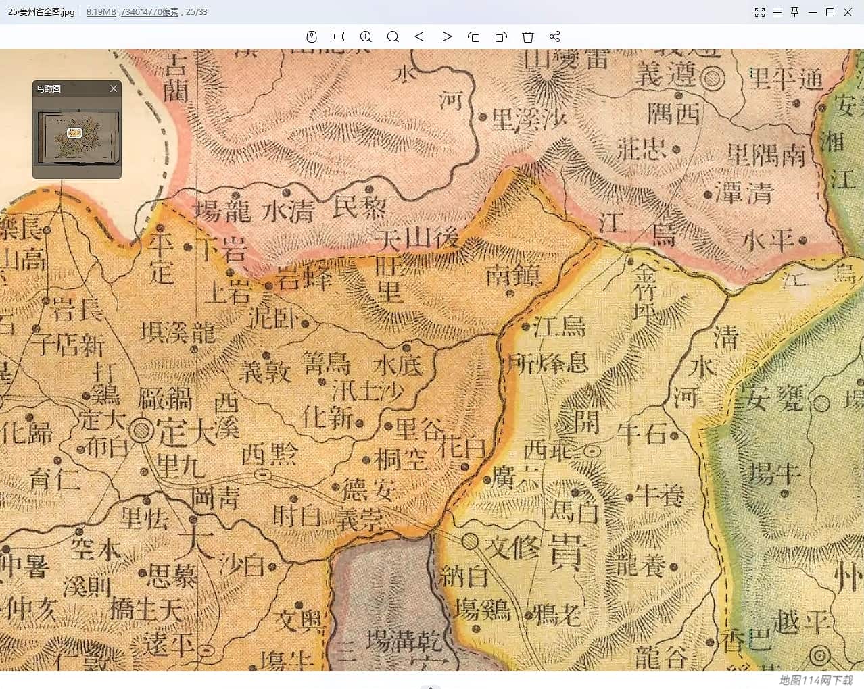Click the file name 25-贵州省全图.jpg

[41, 12]
